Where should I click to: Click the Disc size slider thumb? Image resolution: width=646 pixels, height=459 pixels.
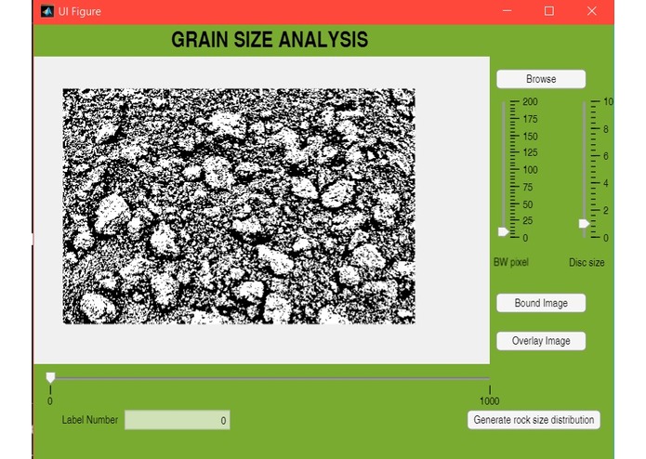point(584,224)
